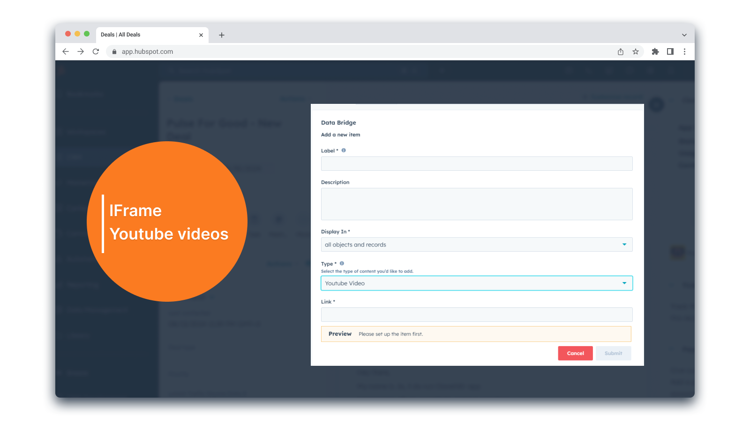
Task: Click the padlock site info icon
Action: [114, 51]
